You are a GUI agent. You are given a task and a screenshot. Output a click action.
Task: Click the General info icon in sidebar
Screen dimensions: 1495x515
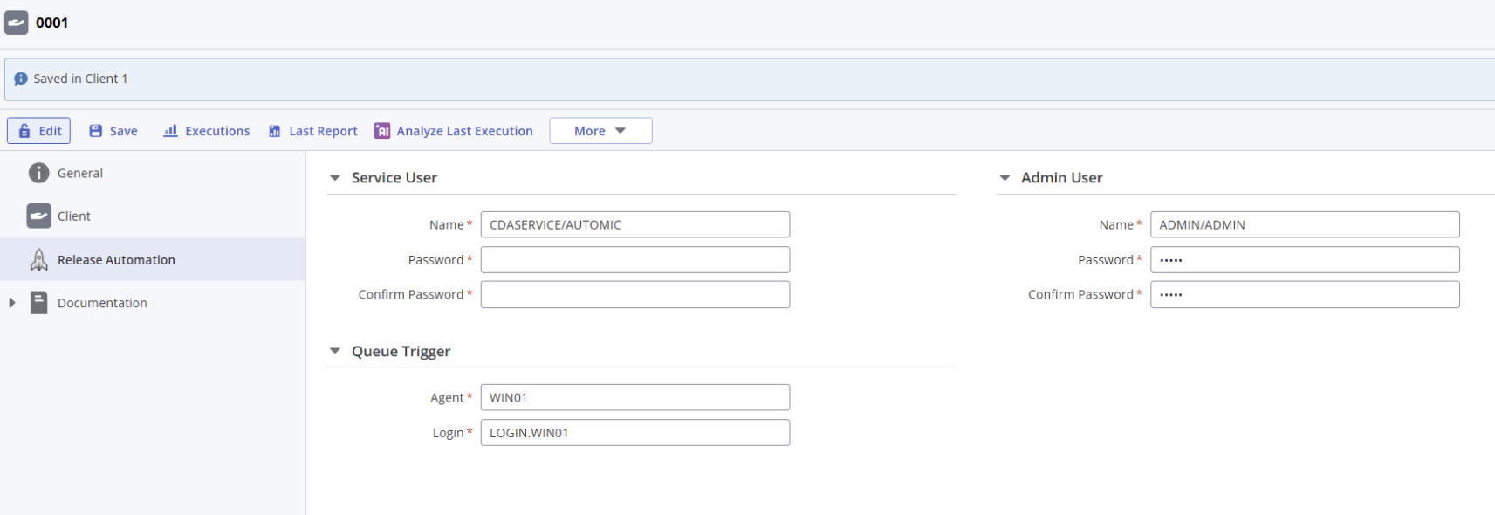click(x=38, y=173)
